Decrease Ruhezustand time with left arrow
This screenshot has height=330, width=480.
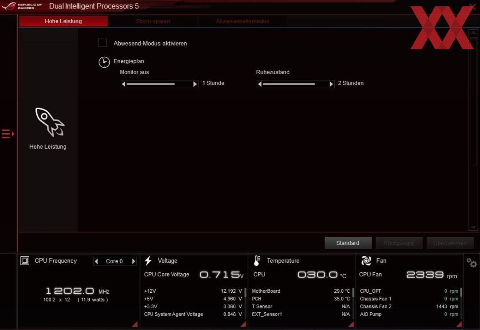coord(260,84)
